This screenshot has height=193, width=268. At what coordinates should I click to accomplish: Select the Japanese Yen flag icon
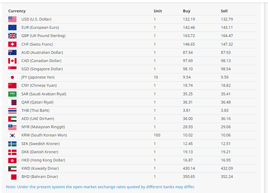pyautogui.click(x=12, y=77)
